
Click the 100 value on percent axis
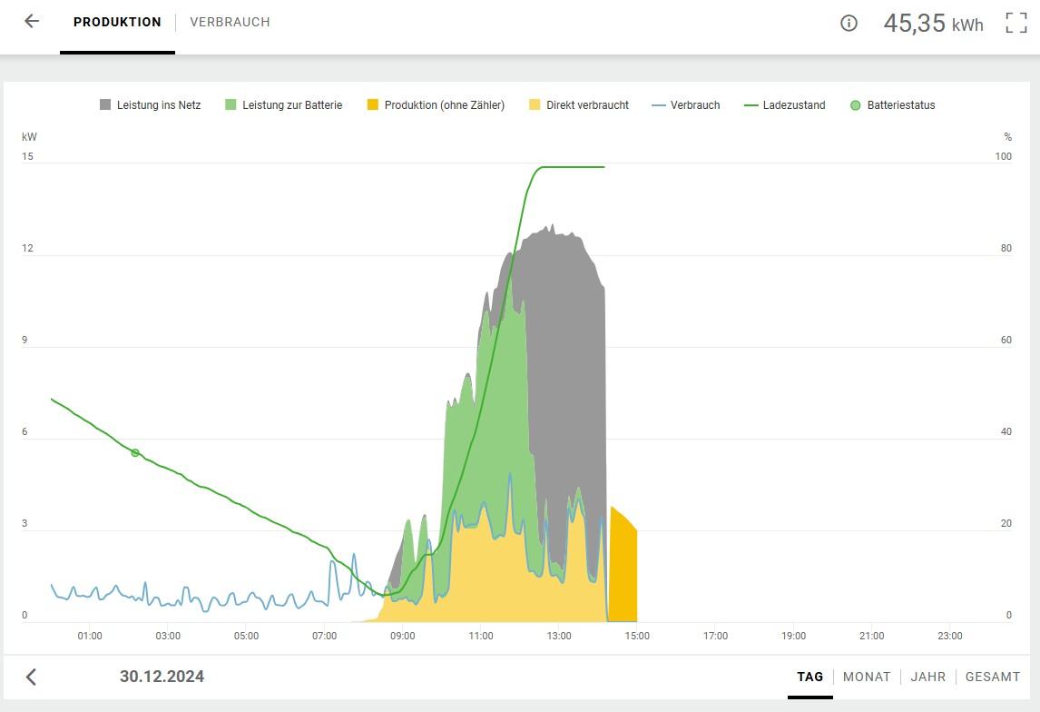(1004, 156)
